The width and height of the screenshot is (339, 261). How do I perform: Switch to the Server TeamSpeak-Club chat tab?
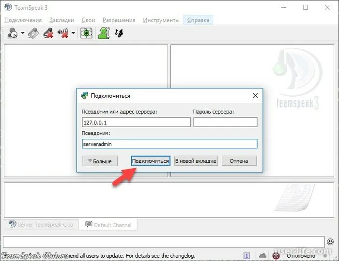[41, 224]
